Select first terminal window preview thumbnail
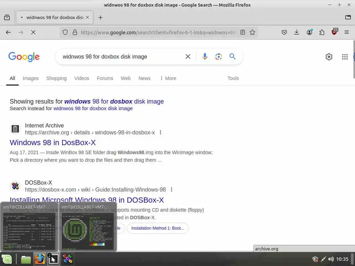355x266 pixels. (29, 227)
